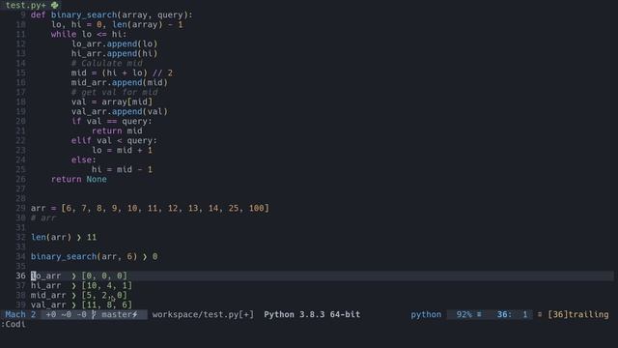Click the result '[10, 4, 1]'
The height and width of the screenshot is (348, 618).
coord(107,285)
